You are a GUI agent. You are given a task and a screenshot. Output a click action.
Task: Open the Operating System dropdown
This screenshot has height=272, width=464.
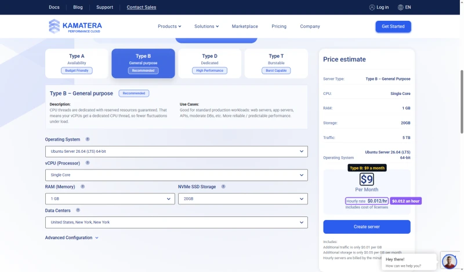[176, 152]
